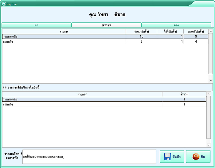Image resolution: width=215 pixels, height=168 pixels.
Task: Click the upper table's scroll up arrow
Action: 211,31
